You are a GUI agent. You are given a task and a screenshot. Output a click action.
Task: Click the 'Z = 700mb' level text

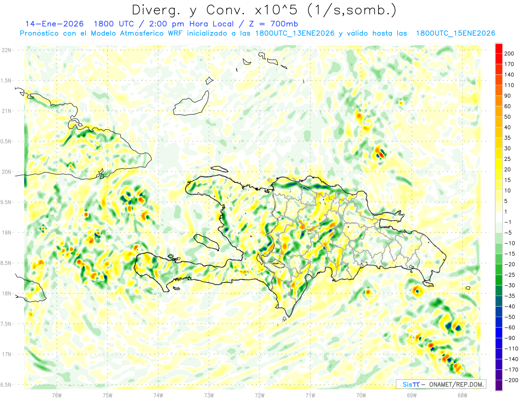pyautogui.click(x=273, y=23)
